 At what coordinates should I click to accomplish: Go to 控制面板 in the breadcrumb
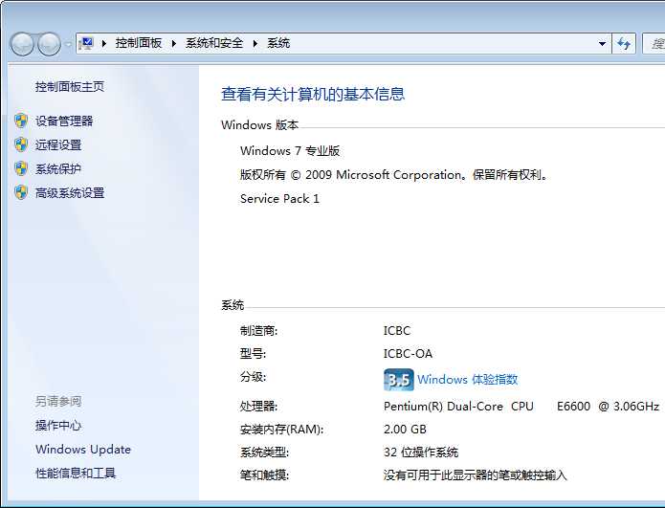click(138, 43)
